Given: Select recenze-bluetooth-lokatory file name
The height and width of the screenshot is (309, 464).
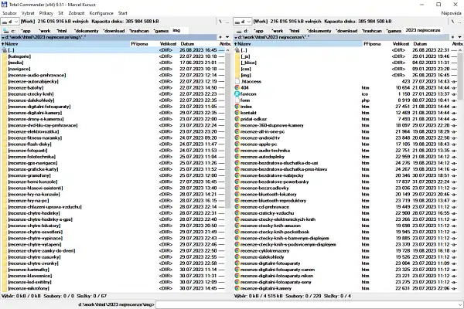Looking at the screenshot, I should [268, 194].
